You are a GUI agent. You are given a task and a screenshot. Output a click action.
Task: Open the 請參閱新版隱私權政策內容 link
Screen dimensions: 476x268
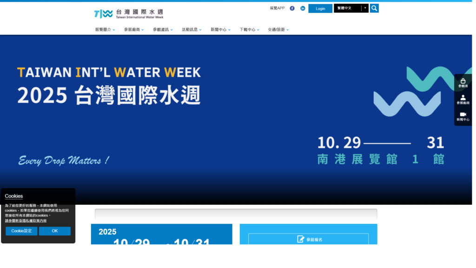26,221
